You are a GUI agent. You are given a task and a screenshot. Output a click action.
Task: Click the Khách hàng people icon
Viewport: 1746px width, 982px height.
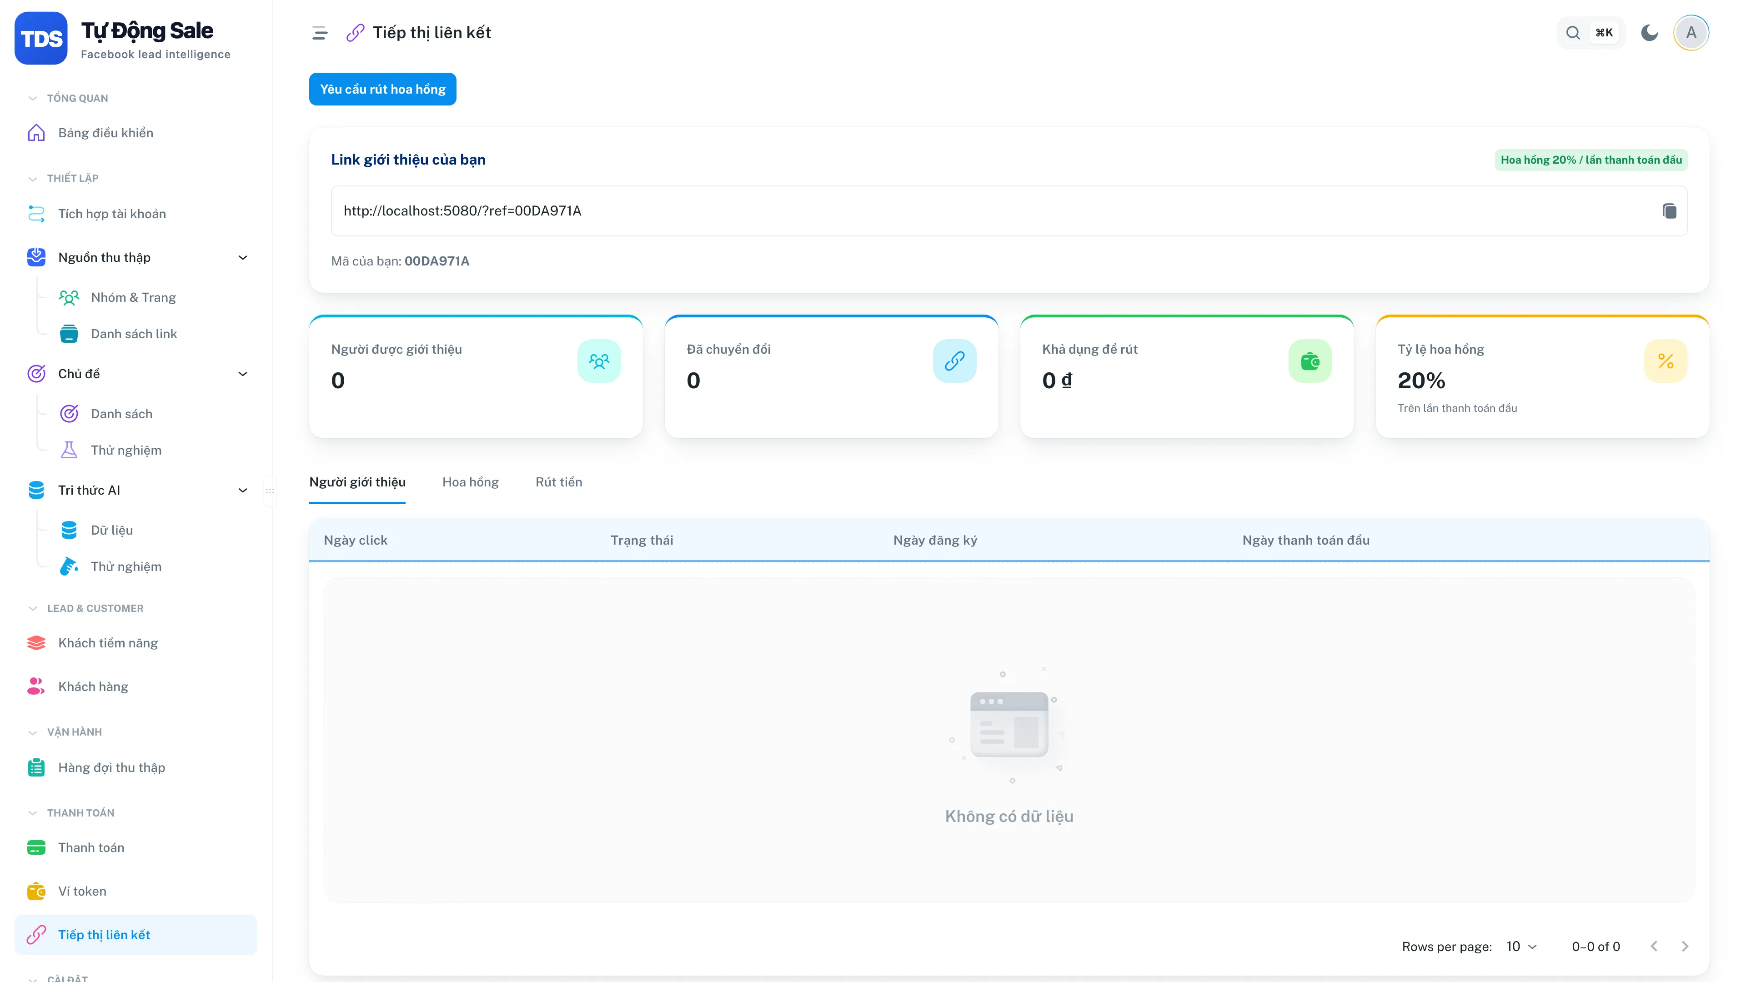[x=36, y=686]
